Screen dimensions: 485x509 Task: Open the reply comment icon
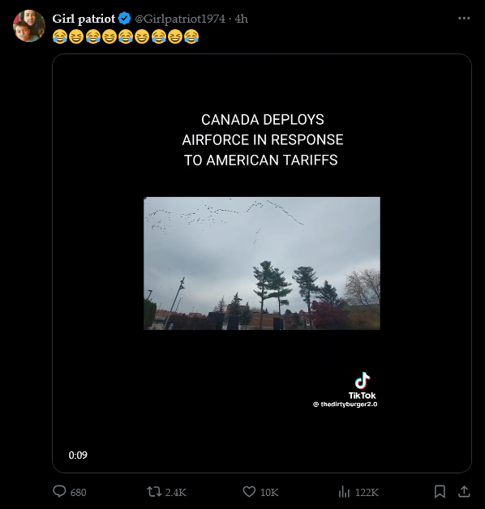coord(59,491)
